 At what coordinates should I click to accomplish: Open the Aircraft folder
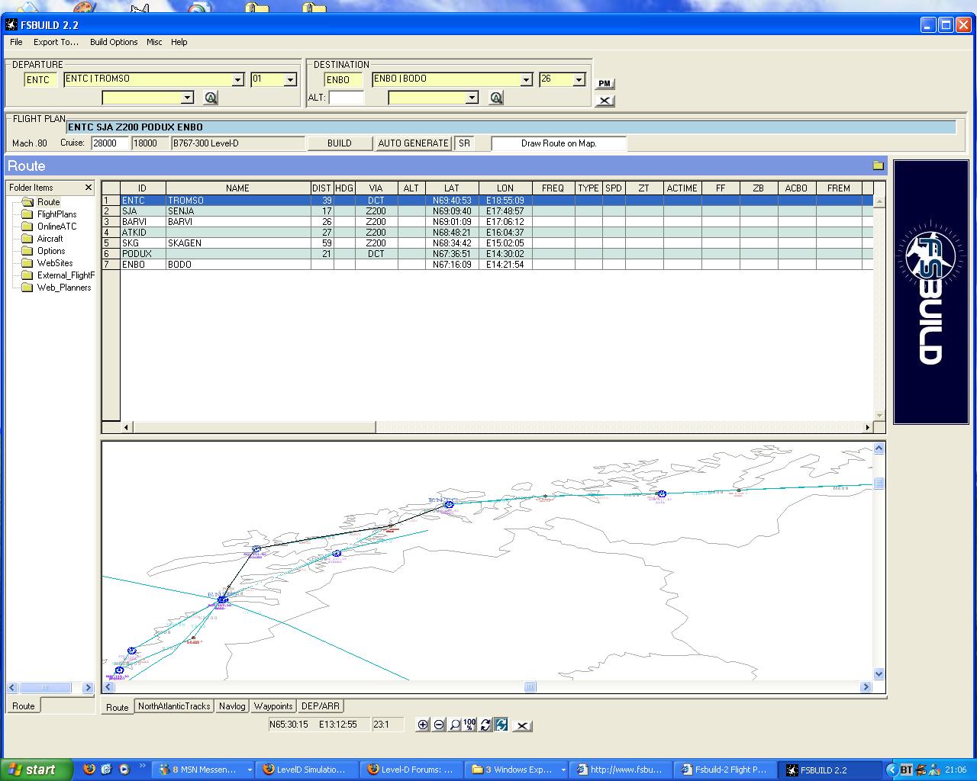(x=50, y=239)
